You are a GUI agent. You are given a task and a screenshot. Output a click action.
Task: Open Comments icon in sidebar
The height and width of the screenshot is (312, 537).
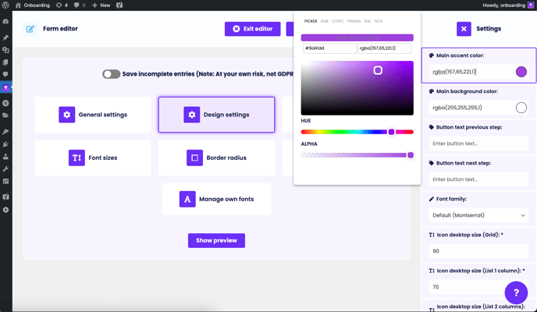coord(5,74)
